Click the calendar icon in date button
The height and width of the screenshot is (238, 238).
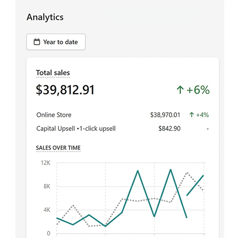[37, 42]
